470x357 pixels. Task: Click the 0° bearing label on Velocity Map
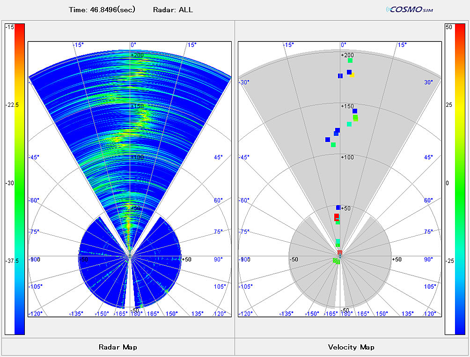coord(344,45)
